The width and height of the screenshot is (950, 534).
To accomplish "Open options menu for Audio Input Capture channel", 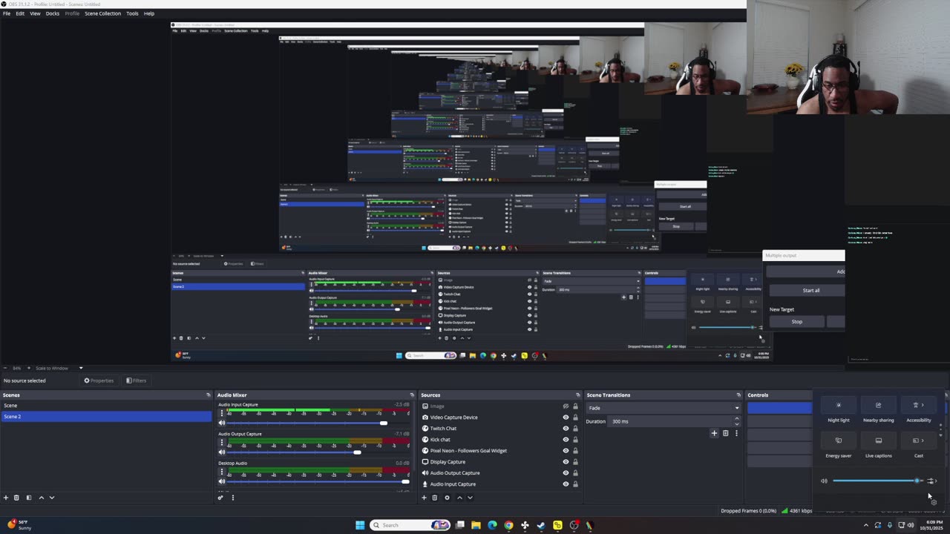I will 221,414.
